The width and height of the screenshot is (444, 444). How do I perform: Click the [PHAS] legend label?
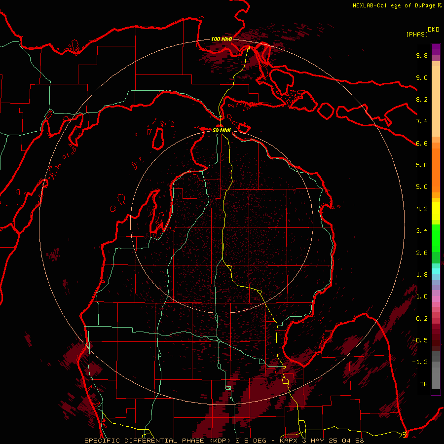[417, 34]
